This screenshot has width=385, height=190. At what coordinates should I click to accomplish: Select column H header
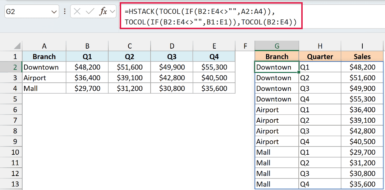pyautogui.click(x=320, y=46)
